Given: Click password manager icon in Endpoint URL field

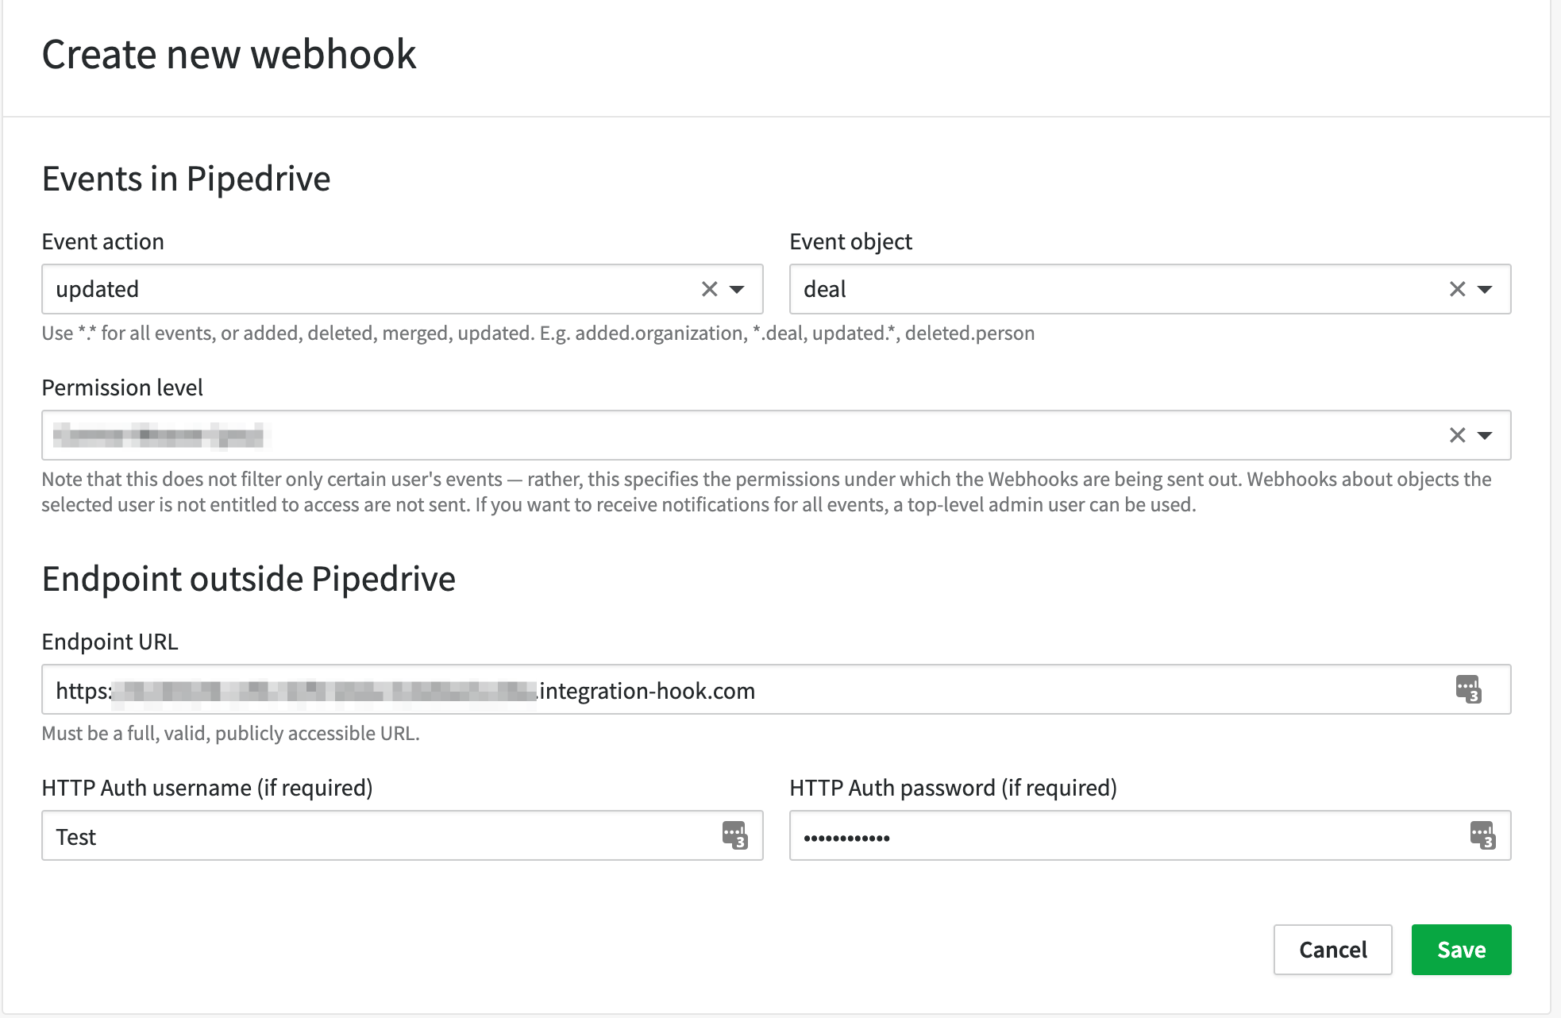Looking at the screenshot, I should pyautogui.click(x=1468, y=689).
